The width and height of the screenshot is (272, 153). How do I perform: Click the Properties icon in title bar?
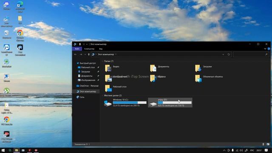80,44
